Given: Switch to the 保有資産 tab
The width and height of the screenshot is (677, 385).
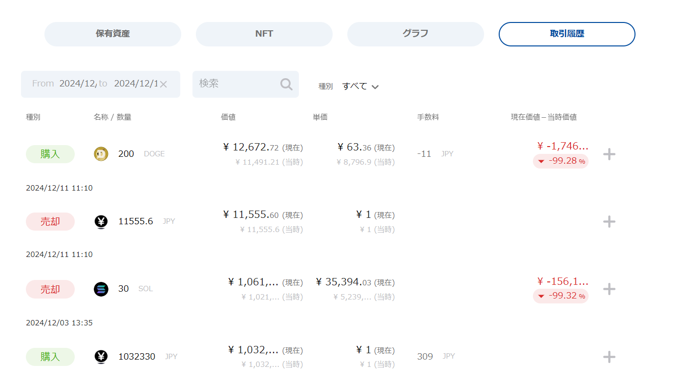Looking at the screenshot, I should point(113,34).
